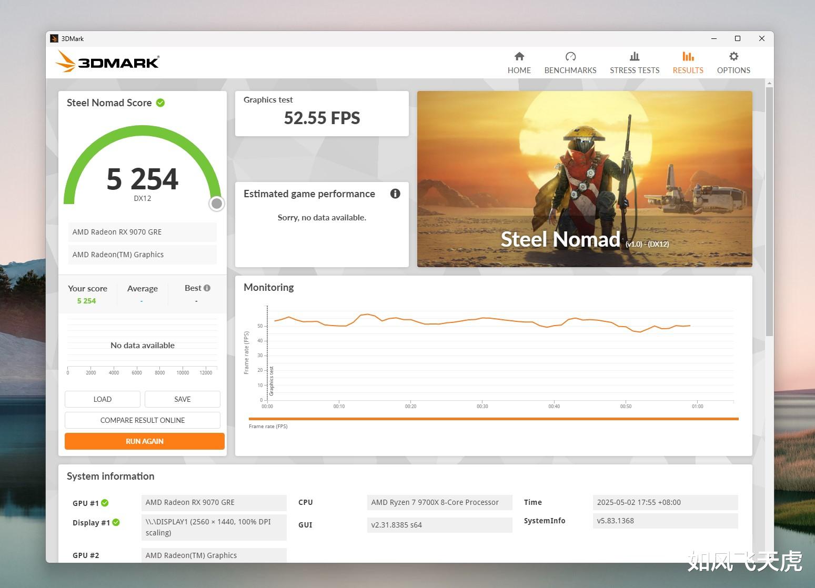Screen dimensions: 815x588
Task: Click the SystemInfo version "v5.83.1368"
Action: click(x=666, y=521)
